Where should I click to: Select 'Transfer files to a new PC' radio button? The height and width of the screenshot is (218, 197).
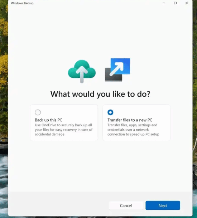click(x=110, y=112)
